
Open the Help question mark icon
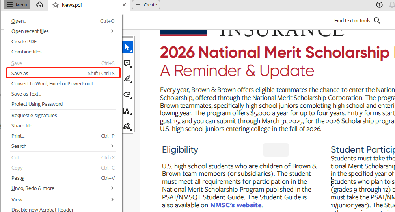(x=379, y=5)
